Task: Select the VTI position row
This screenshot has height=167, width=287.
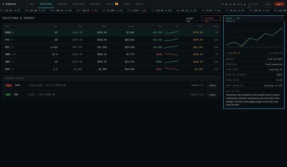Action: point(112,40)
